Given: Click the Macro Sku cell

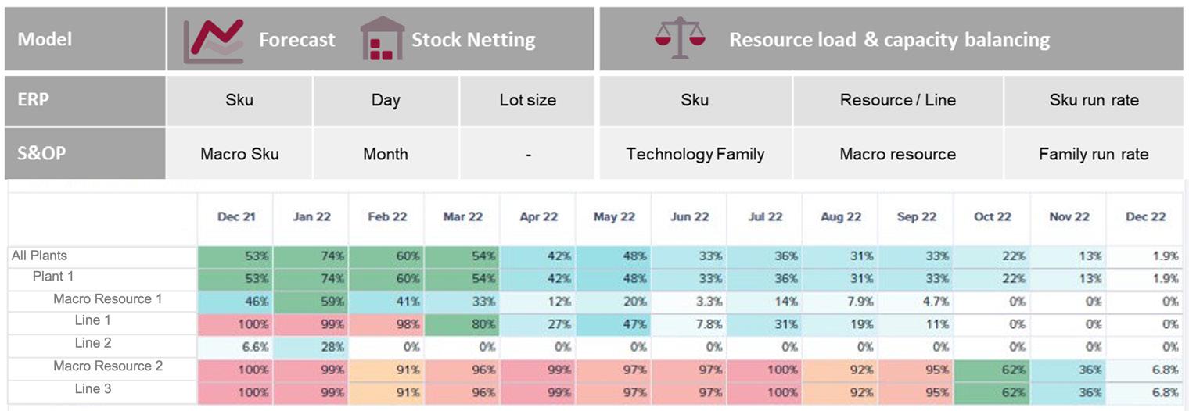Looking at the screenshot, I should pyautogui.click(x=239, y=154).
